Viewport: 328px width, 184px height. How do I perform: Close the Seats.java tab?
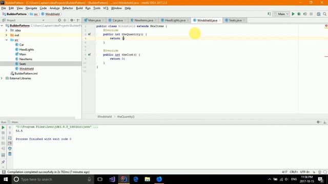coord(244,20)
